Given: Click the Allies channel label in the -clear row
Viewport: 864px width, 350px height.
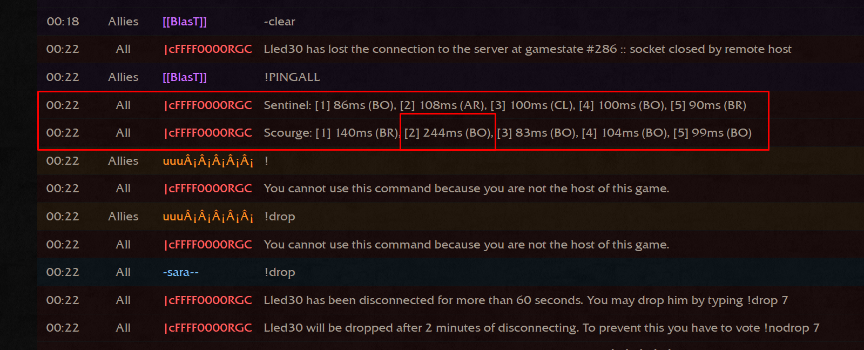Looking at the screenshot, I should [123, 22].
